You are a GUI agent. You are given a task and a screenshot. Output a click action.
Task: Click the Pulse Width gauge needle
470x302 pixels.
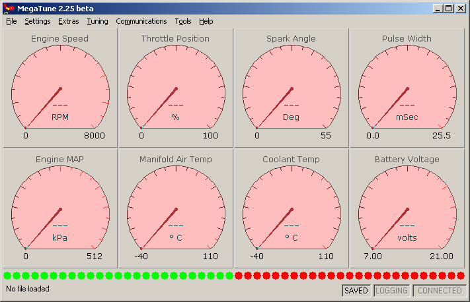(390, 108)
